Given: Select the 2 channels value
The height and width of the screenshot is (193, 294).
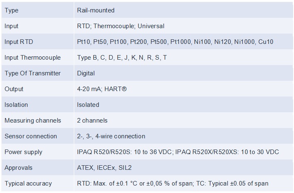Looking at the screenshot, I should pyautogui.click(x=92, y=121).
